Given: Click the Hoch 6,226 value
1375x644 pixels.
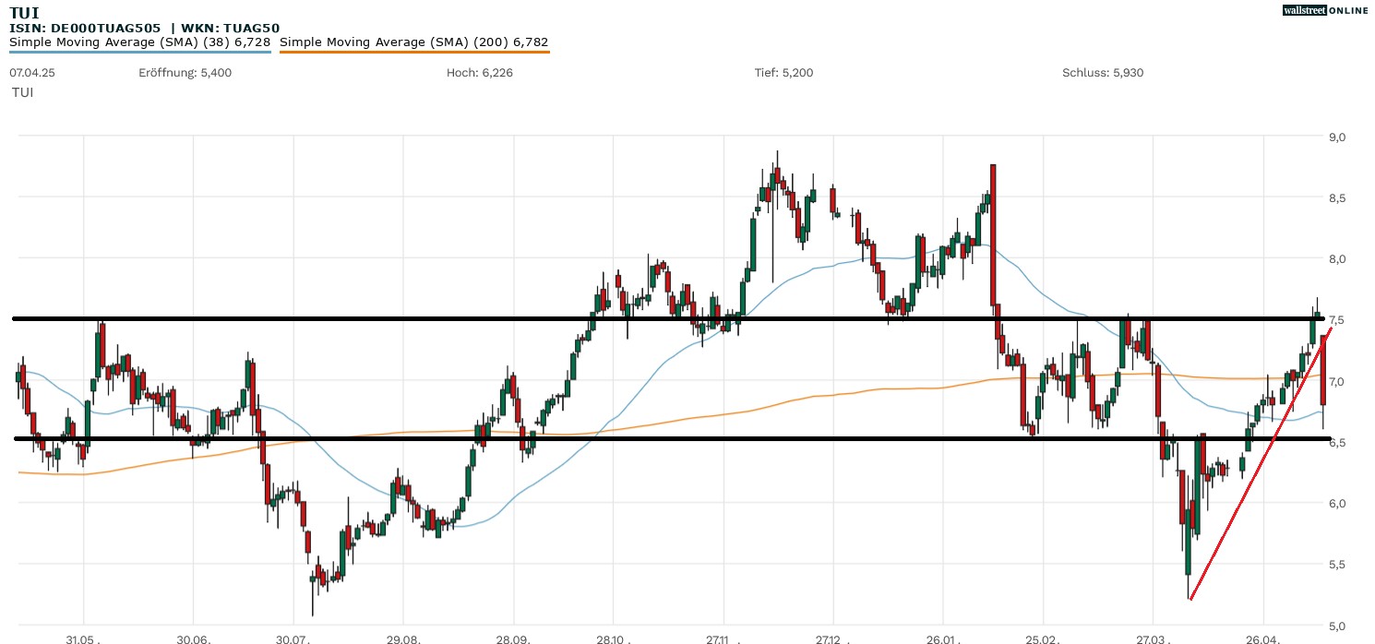Looking at the screenshot, I should coord(479,72).
